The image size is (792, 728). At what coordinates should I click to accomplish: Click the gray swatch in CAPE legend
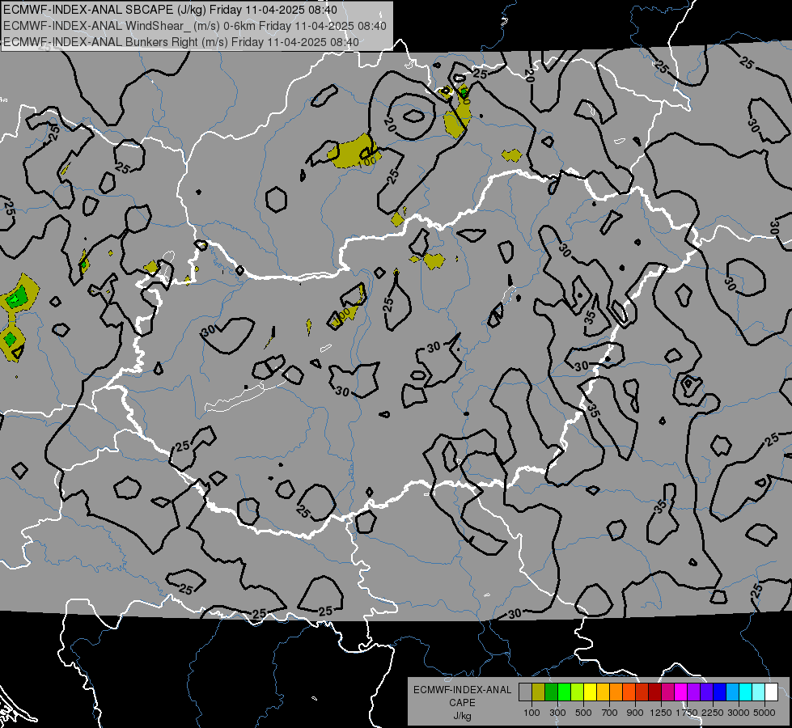[525, 692]
